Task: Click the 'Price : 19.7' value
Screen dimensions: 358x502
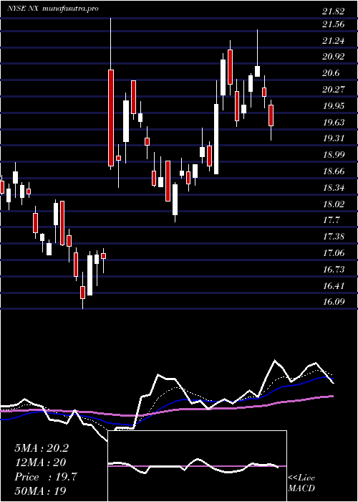Action: [x=46, y=477]
